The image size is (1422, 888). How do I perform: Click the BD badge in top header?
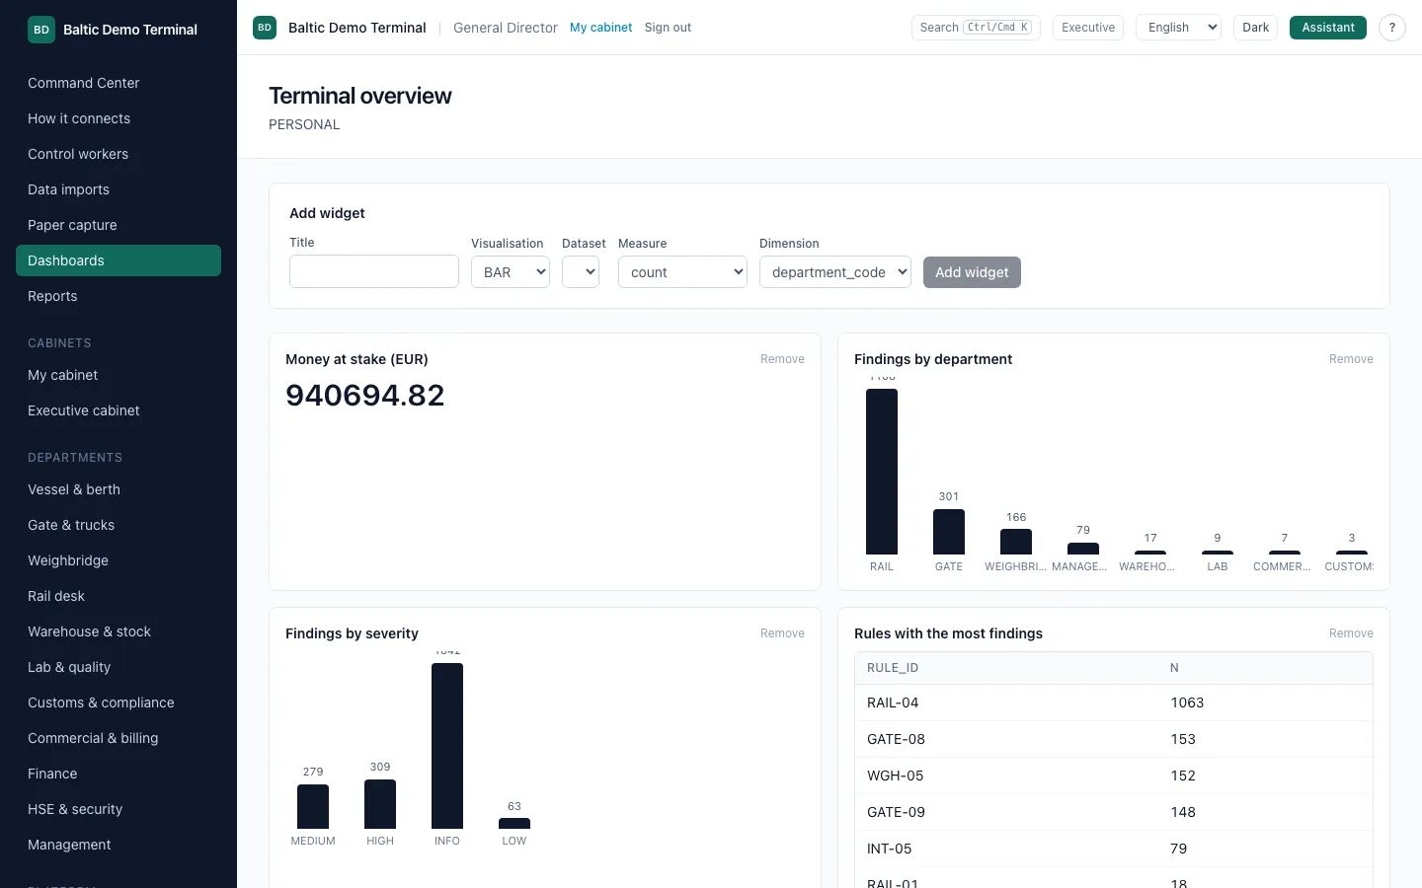265,28
